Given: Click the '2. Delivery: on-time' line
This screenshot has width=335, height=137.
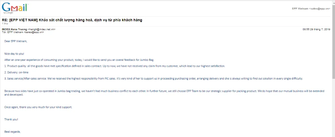Looking at the screenshot, I should [x=17, y=72].
